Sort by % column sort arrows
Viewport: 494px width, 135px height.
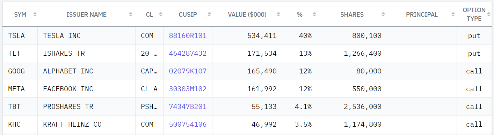[x=314, y=14]
